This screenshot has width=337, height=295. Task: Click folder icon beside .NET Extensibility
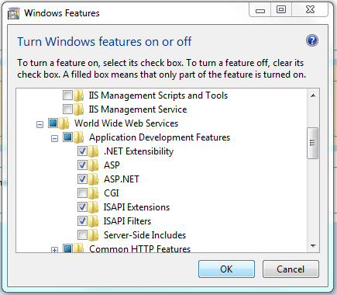93,151
